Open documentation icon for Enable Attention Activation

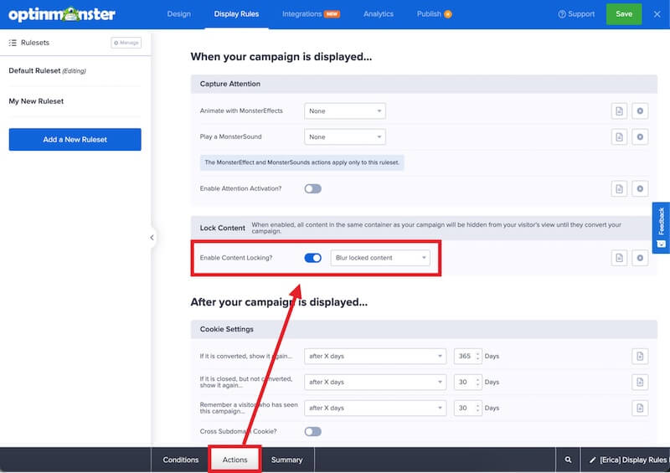[619, 189]
